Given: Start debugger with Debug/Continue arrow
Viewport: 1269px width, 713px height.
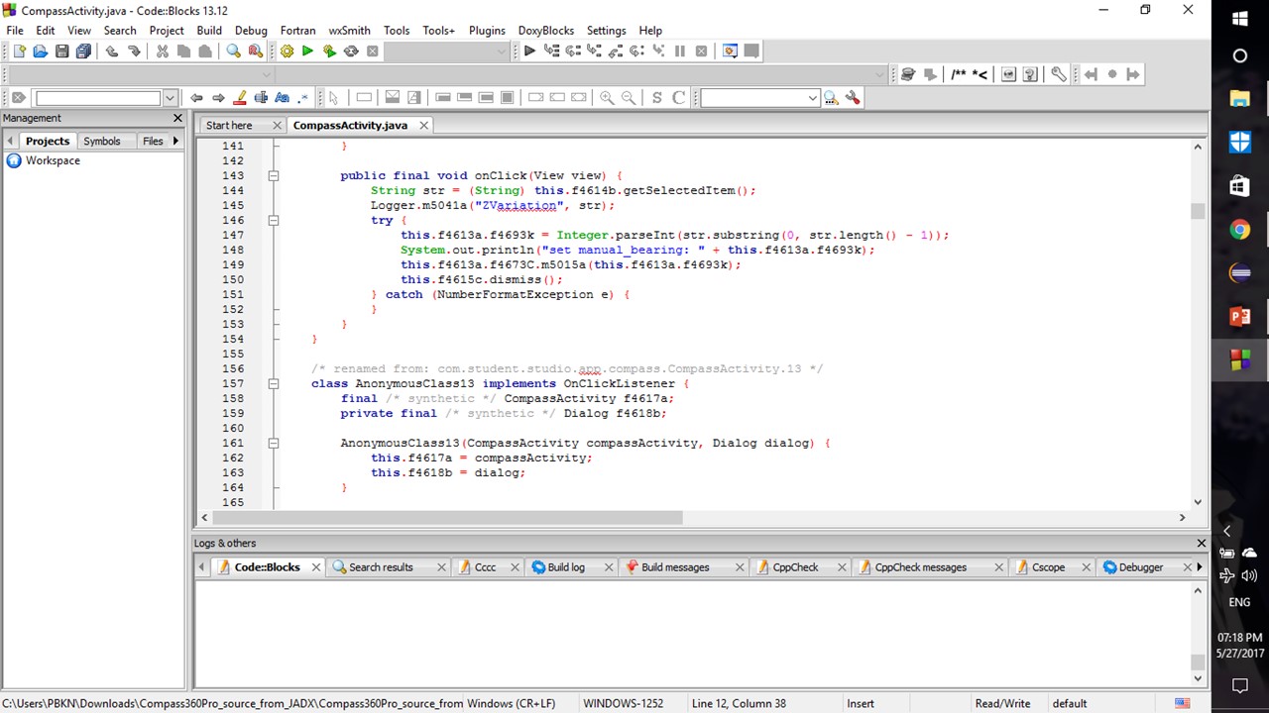Looking at the screenshot, I should (x=529, y=51).
